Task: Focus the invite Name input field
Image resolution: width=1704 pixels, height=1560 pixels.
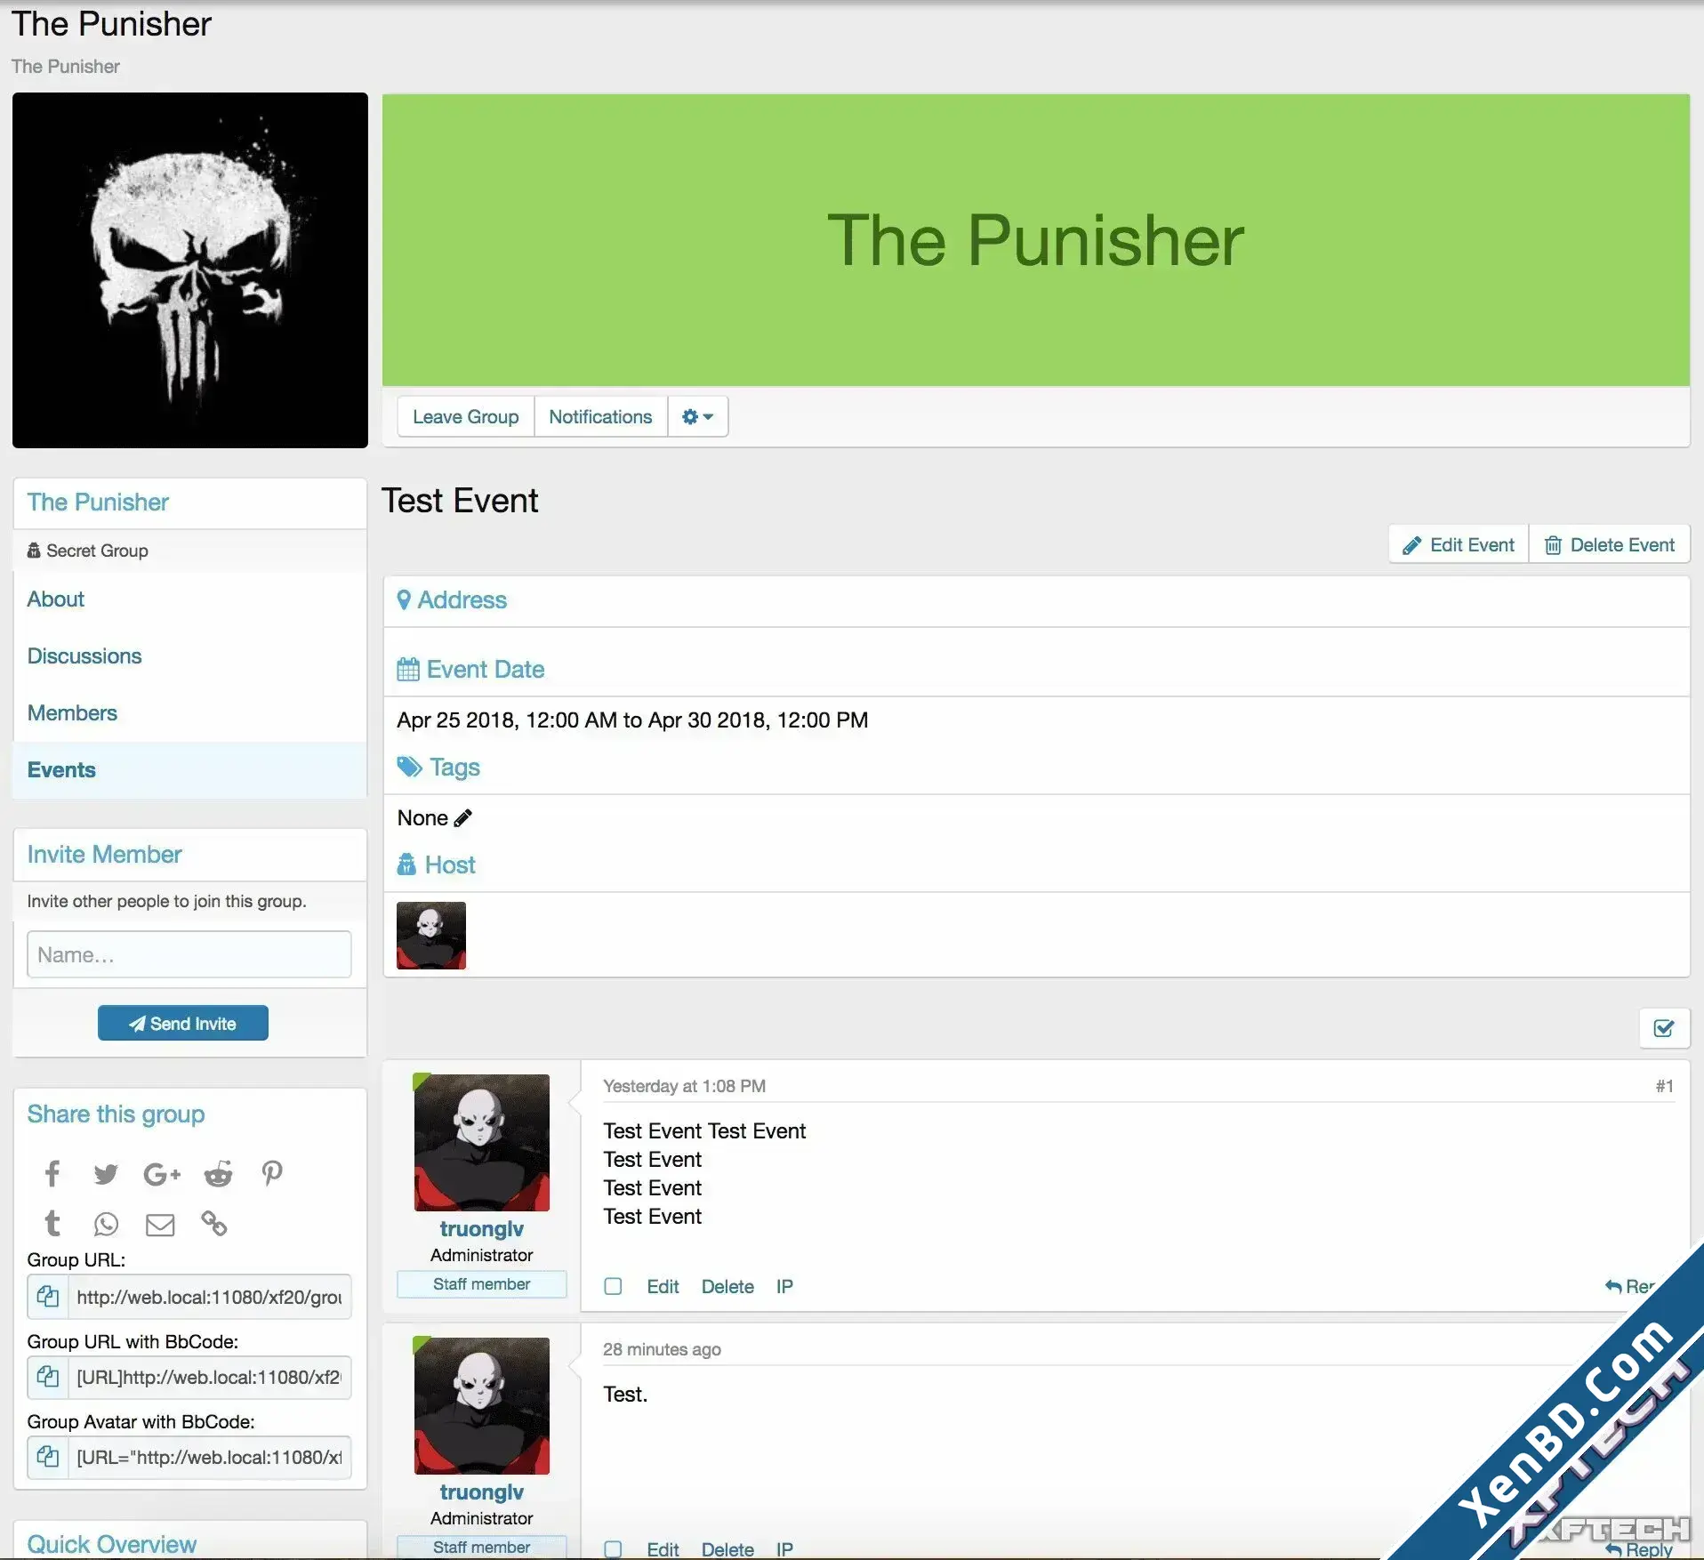Action: 189,954
